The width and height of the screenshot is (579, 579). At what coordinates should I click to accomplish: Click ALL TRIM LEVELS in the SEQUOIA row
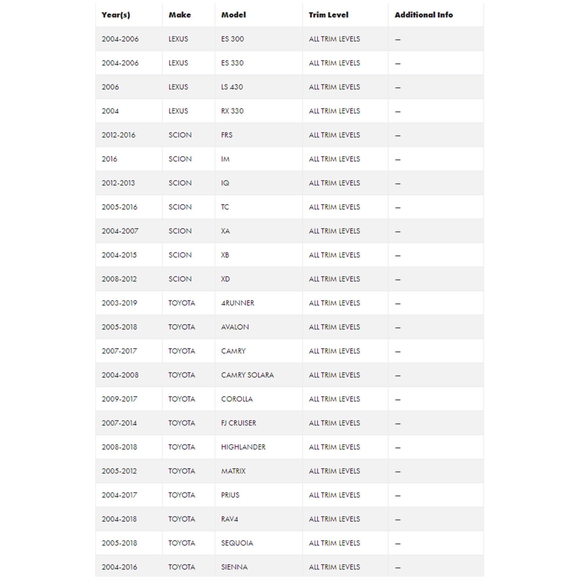334,543
